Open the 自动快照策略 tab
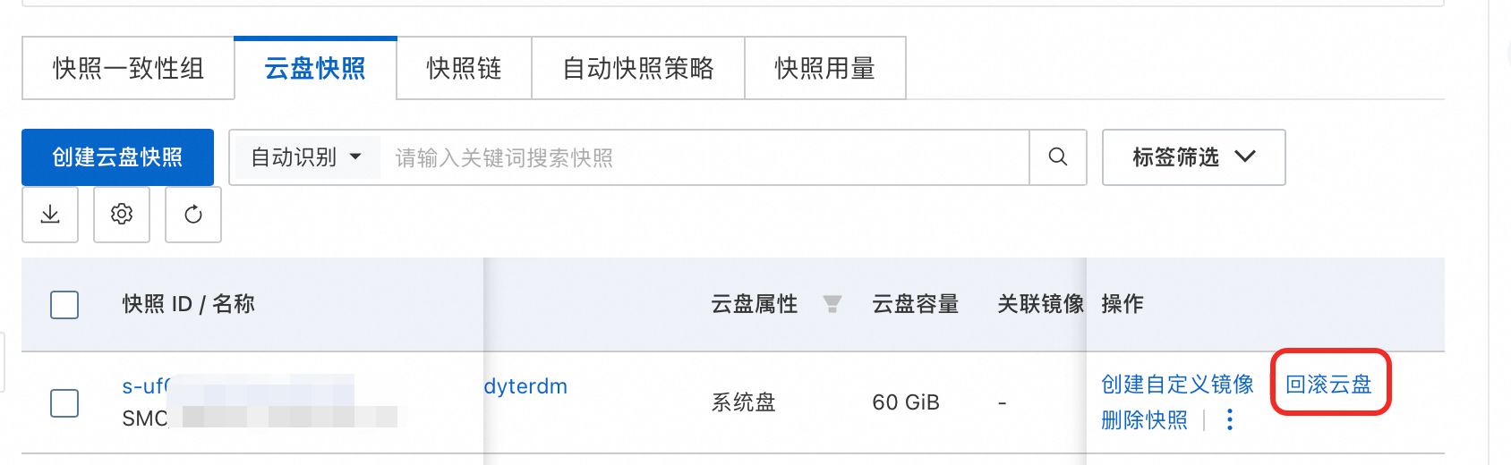The width and height of the screenshot is (1511, 465). click(637, 68)
